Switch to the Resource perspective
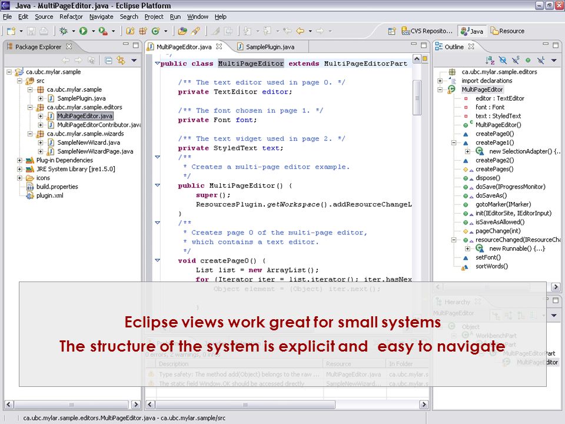This screenshot has width=565, height=424. 507,31
